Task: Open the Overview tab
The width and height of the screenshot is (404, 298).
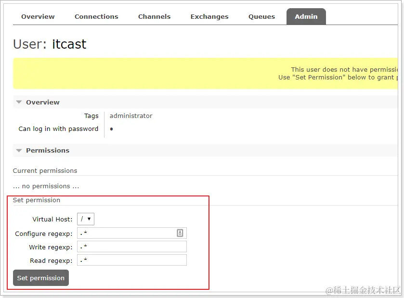Action: [x=38, y=16]
